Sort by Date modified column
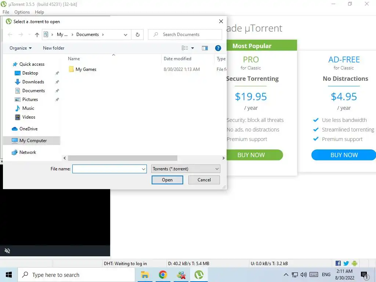376x282 pixels. coord(177,59)
